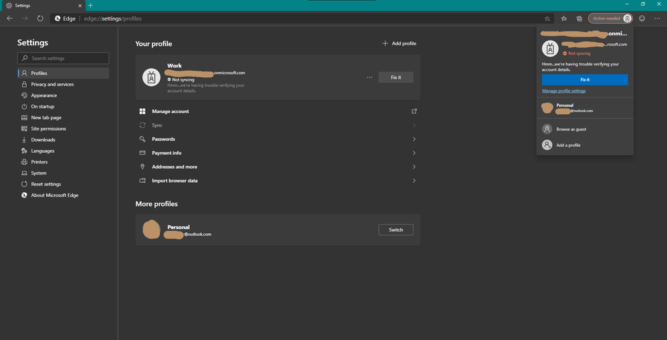The image size is (667, 340).
Task: Focus the Search settings field
Action: [x=63, y=58]
